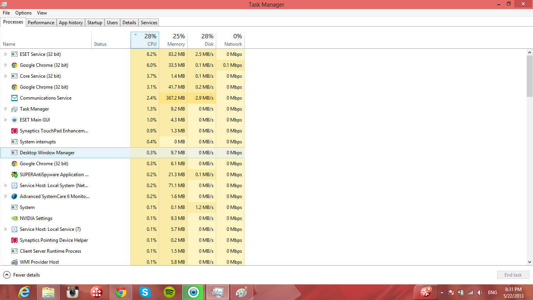Open the Options menu

23,13
